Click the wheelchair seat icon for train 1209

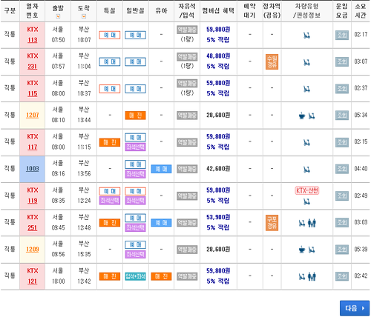(x=312, y=250)
